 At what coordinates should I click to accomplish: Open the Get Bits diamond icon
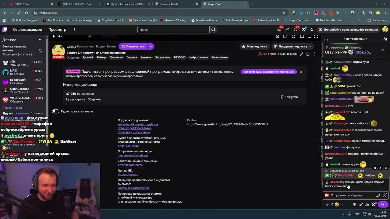tap(312, 30)
